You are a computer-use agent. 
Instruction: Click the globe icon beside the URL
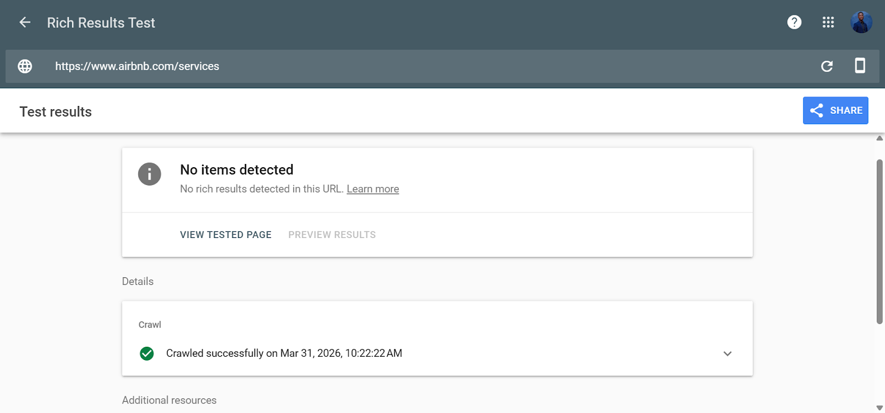24,66
